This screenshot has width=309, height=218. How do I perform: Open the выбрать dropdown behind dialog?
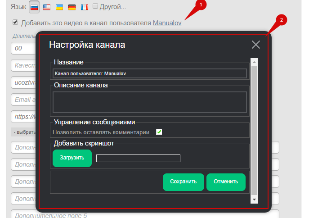(x=22, y=132)
